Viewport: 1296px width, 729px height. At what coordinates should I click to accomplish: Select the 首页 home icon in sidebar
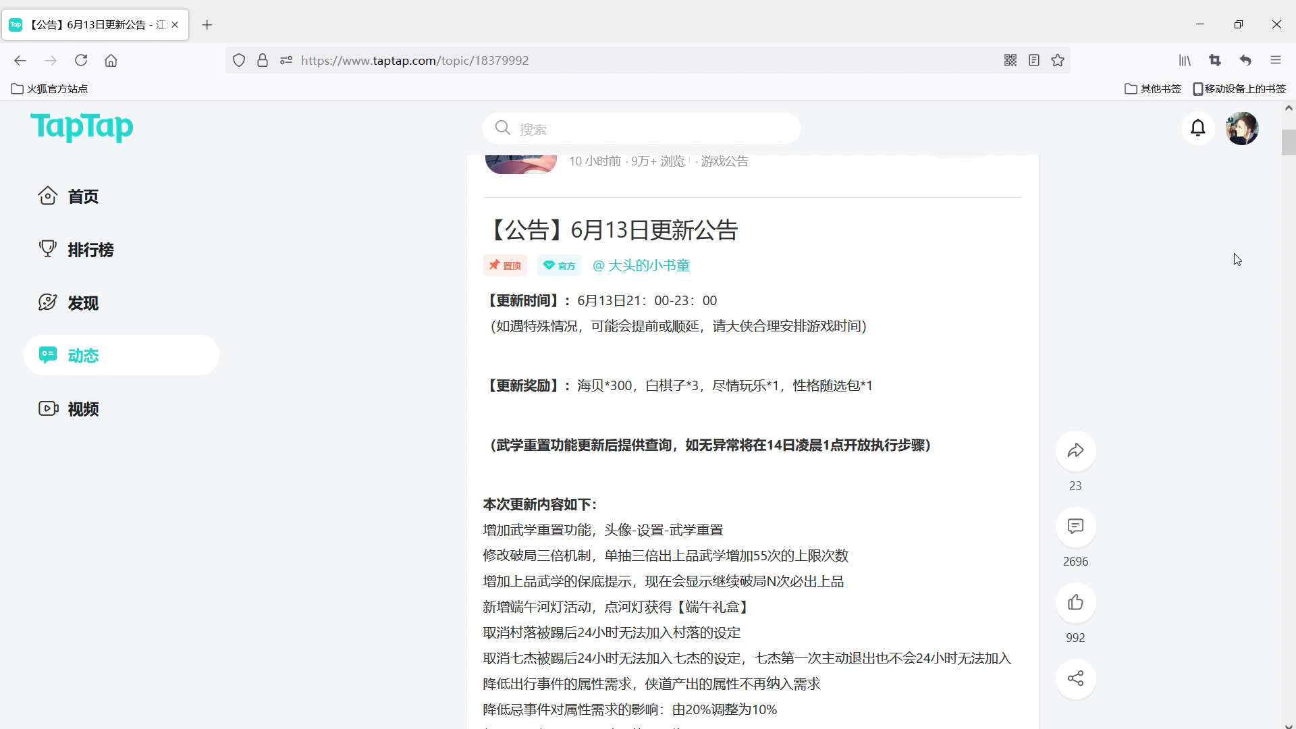[x=47, y=196]
